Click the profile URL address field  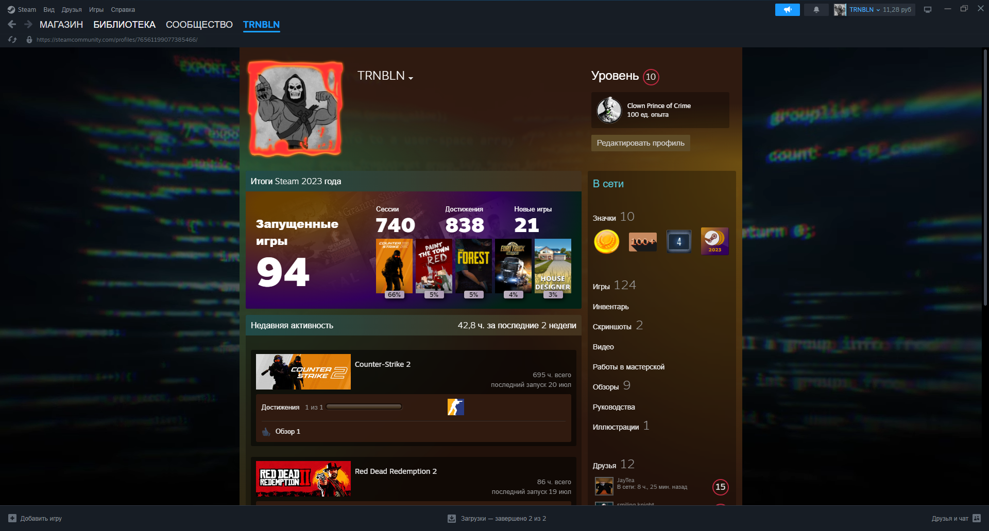[117, 40]
